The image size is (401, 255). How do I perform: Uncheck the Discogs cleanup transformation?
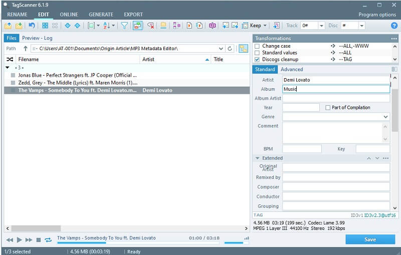pos(257,59)
